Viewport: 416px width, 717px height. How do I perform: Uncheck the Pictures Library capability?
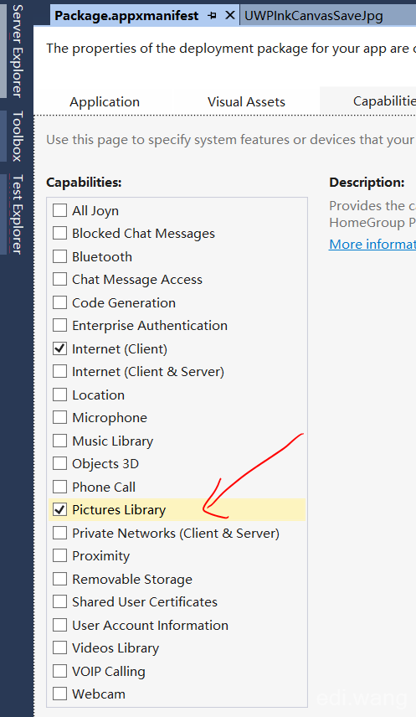tap(60, 509)
